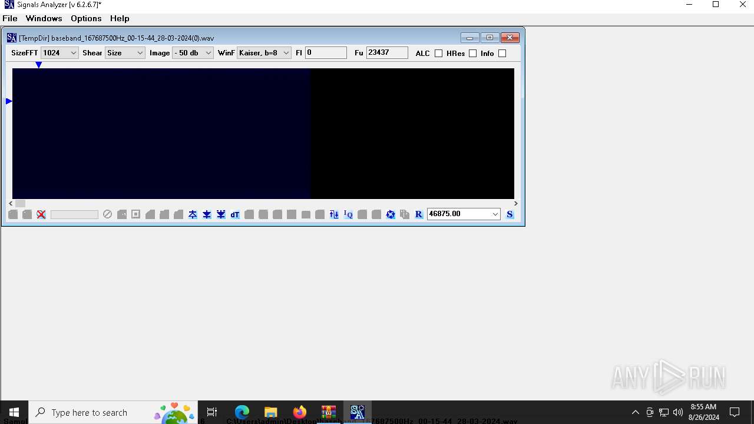This screenshot has height=424, width=754.
Task: Close the baseband wav child window
Action: pos(510,38)
